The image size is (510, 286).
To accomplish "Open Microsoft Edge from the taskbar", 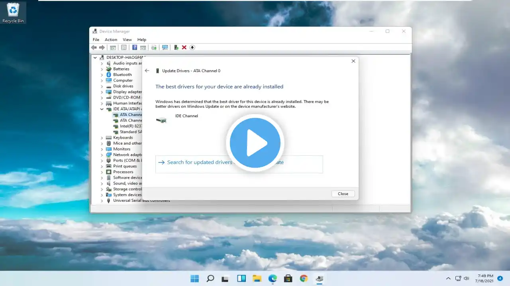I will coord(273,278).
